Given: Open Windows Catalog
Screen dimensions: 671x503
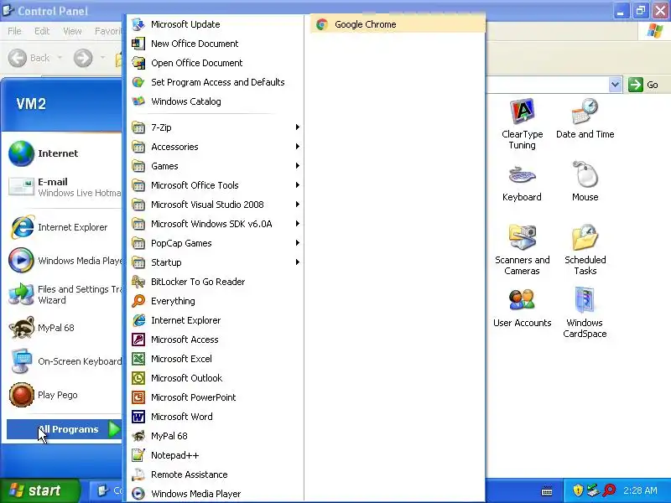Looking at the screenshot, I should click(216, 101).
